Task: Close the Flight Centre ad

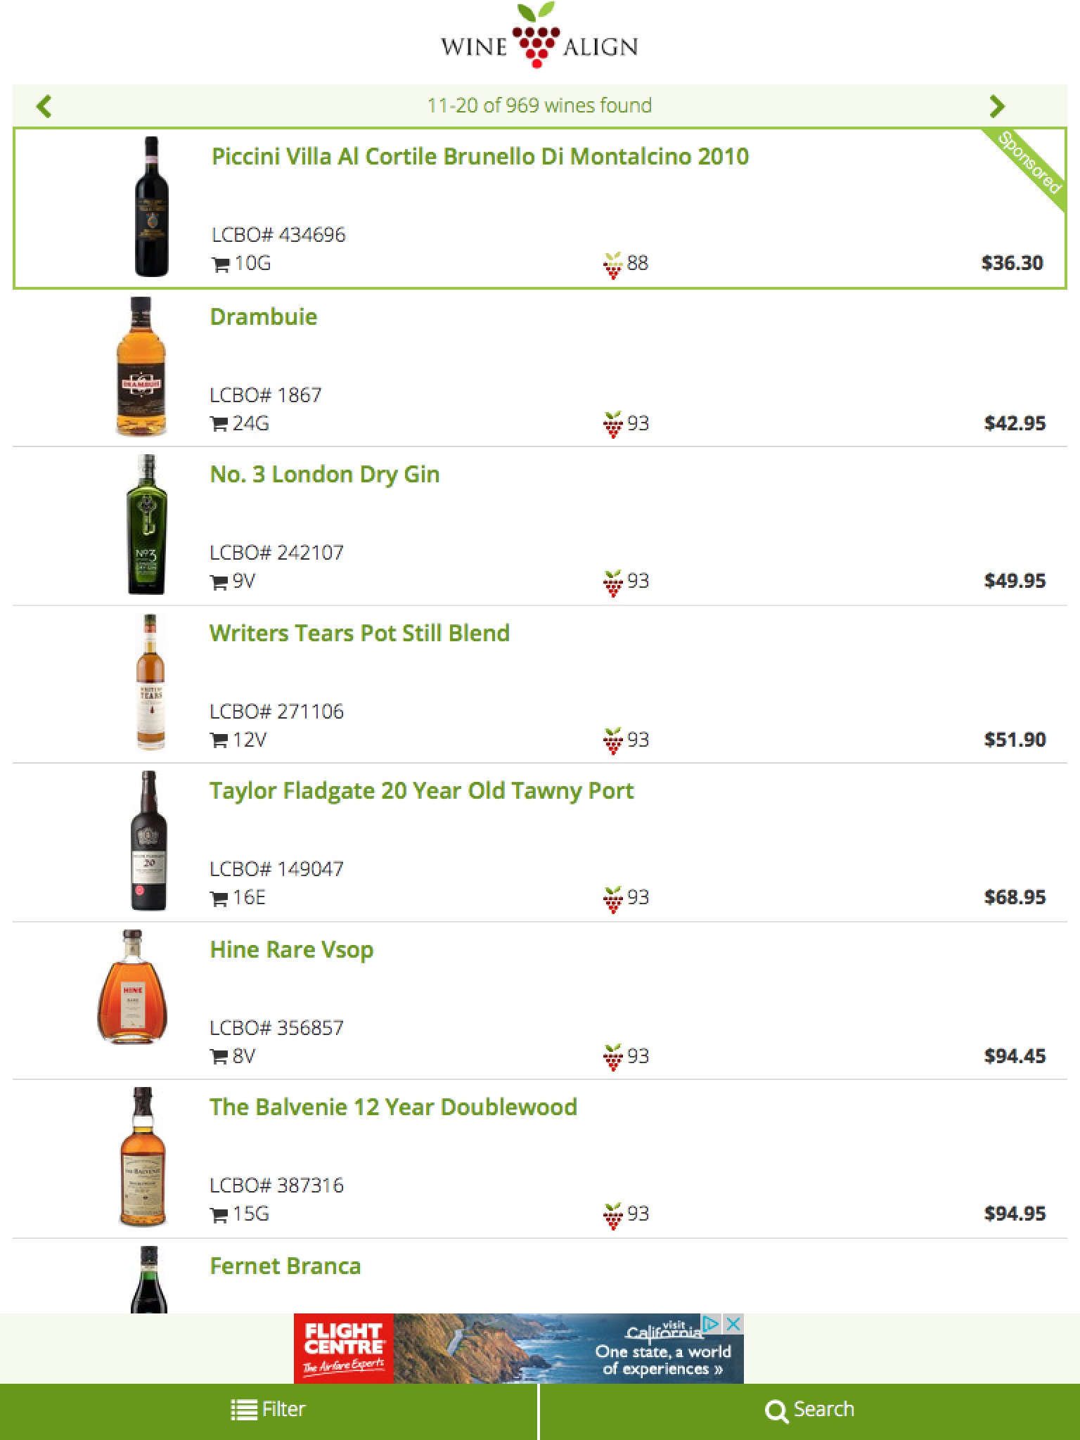Action: tap(733, 1325)
